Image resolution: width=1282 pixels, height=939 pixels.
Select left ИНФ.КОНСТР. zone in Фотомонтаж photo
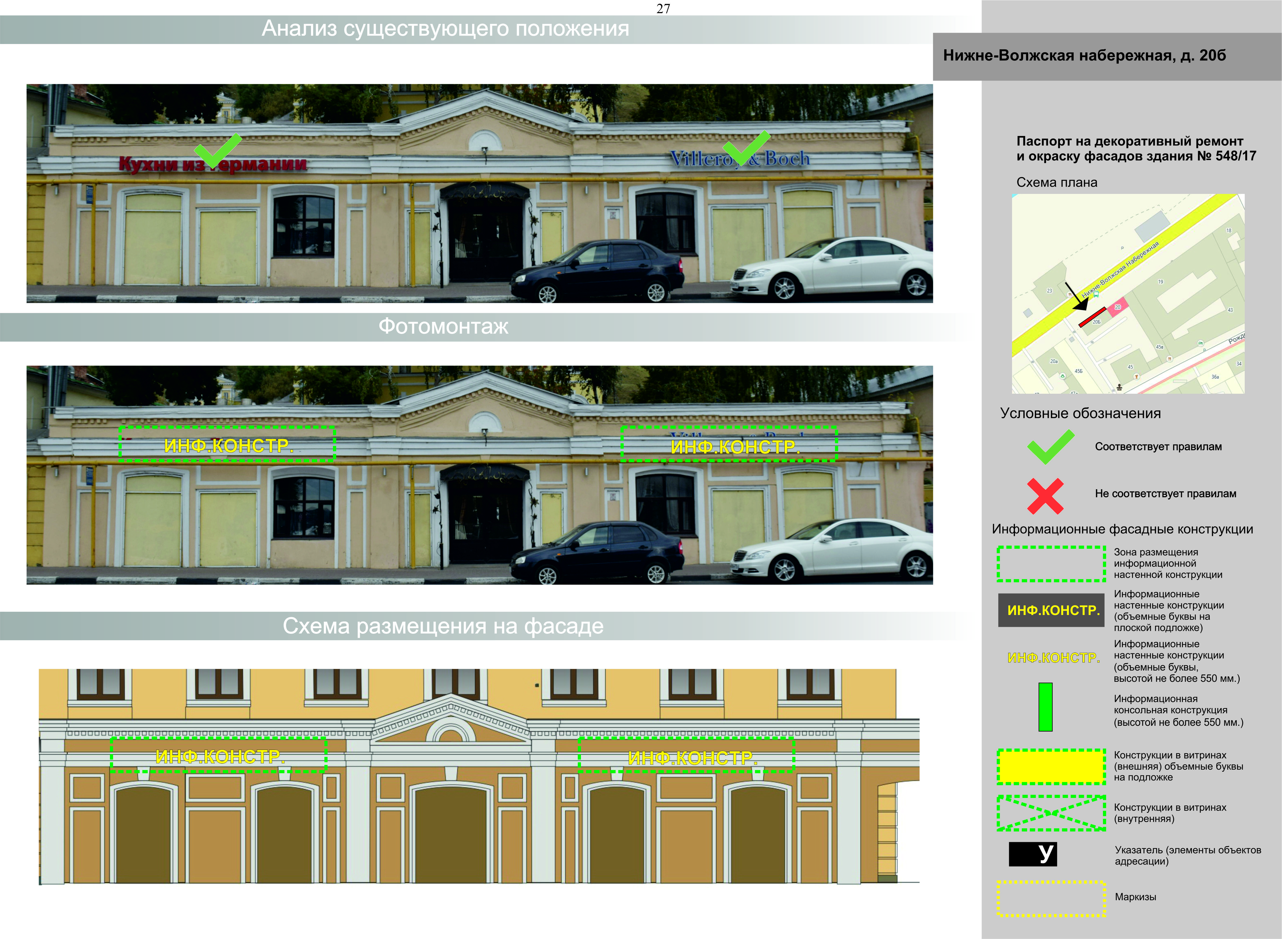tap(227, 444)
